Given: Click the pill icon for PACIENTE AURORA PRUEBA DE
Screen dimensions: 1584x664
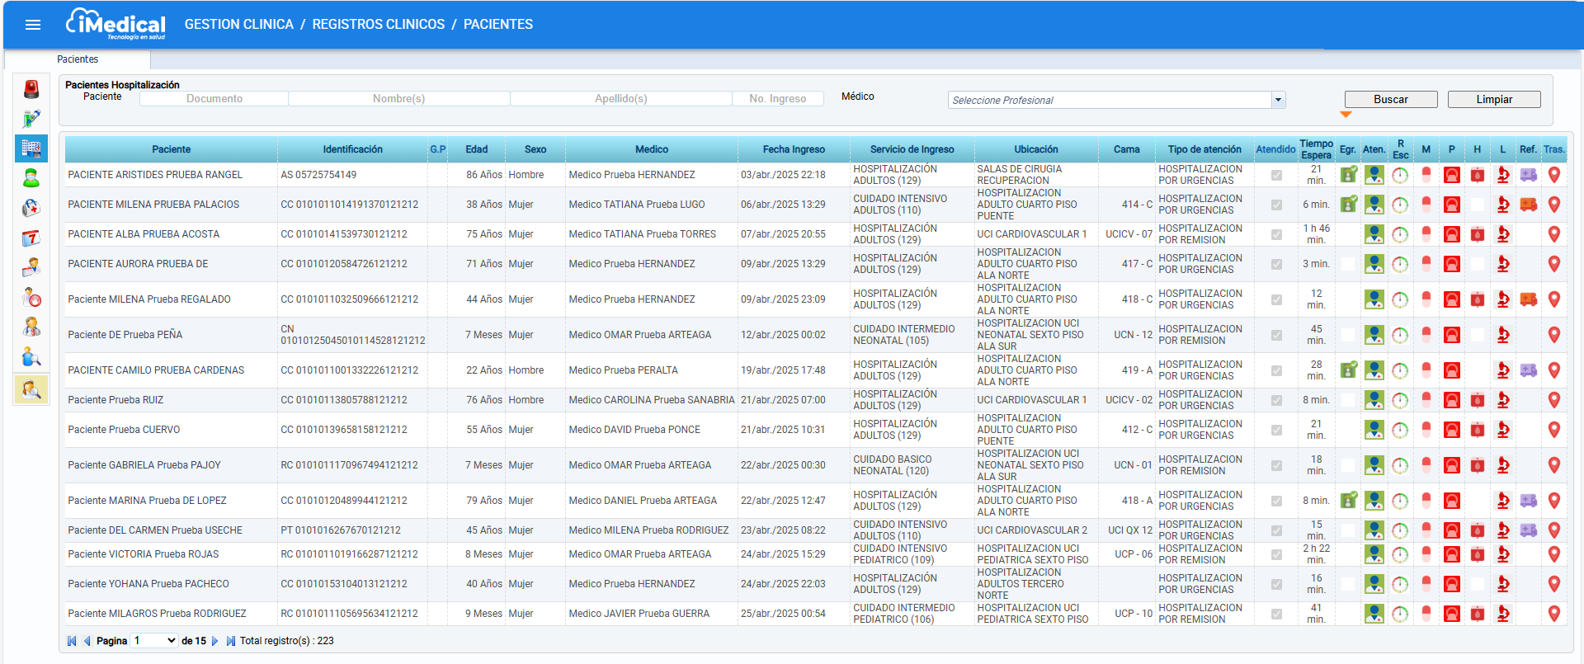Looking at the screenshot, I should click(x=1426, y=264).
